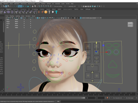Screen dimensions: 138x103
Task: Open the viewport Shading menu
Action: [12, 16]
